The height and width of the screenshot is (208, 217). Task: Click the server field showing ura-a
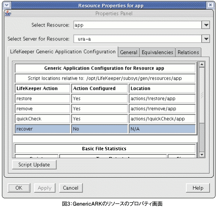(x=137, y=39)
